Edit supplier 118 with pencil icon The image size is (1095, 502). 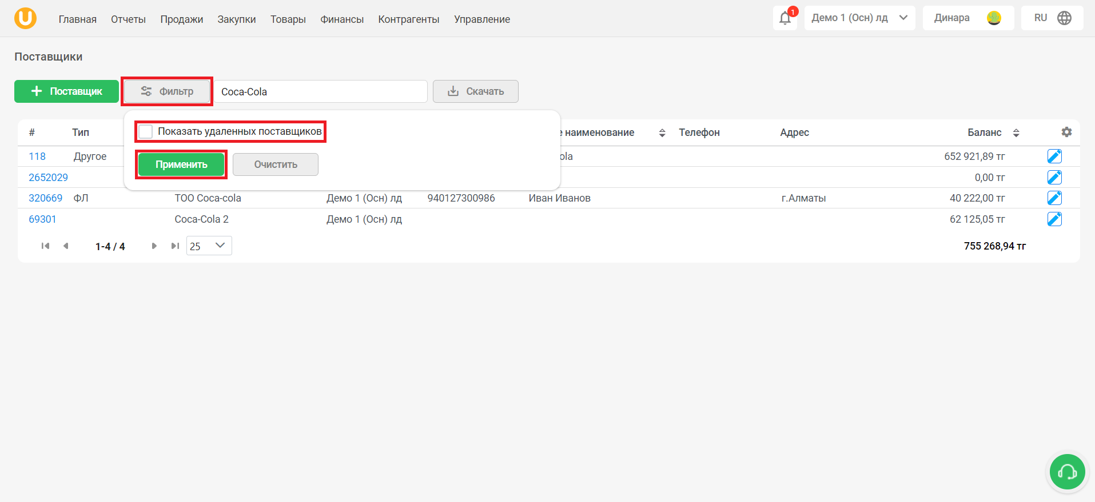[1054, 156]
